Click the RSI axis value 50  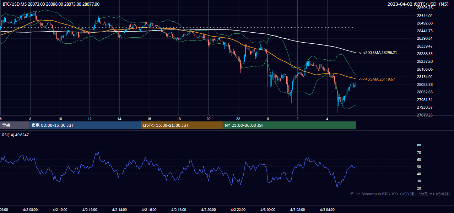click(419, 166)
